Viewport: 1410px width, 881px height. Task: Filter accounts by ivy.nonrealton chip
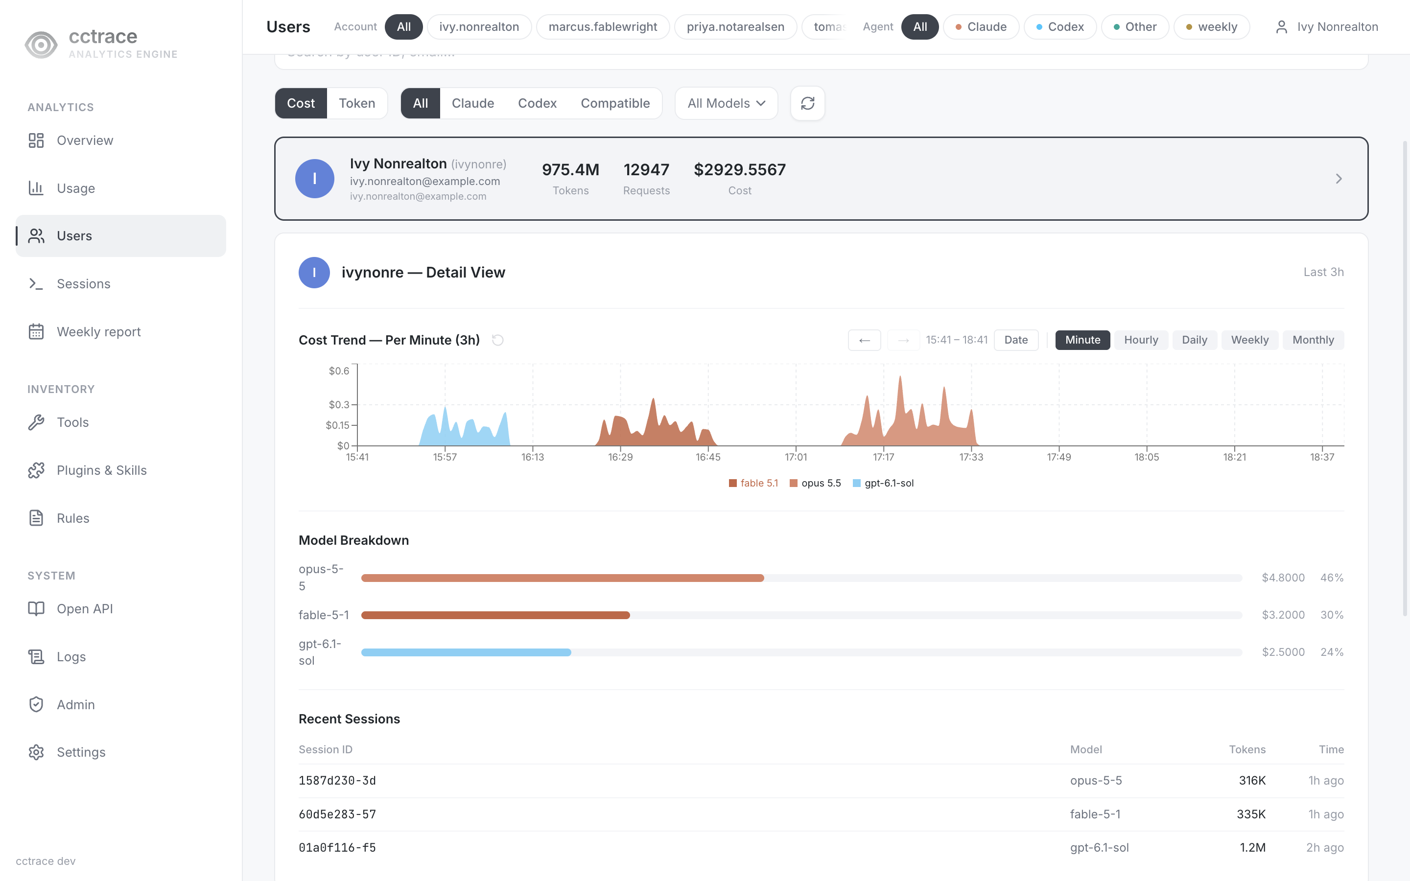(x=479, y=27)
